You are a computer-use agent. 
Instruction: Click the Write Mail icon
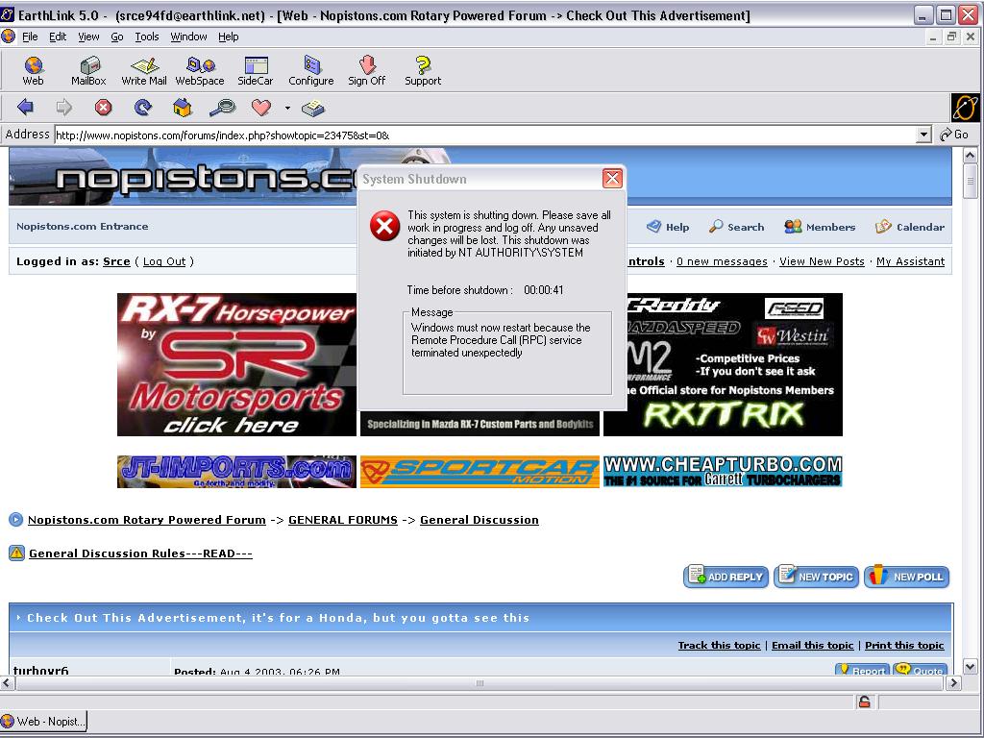tap(144, 70)
